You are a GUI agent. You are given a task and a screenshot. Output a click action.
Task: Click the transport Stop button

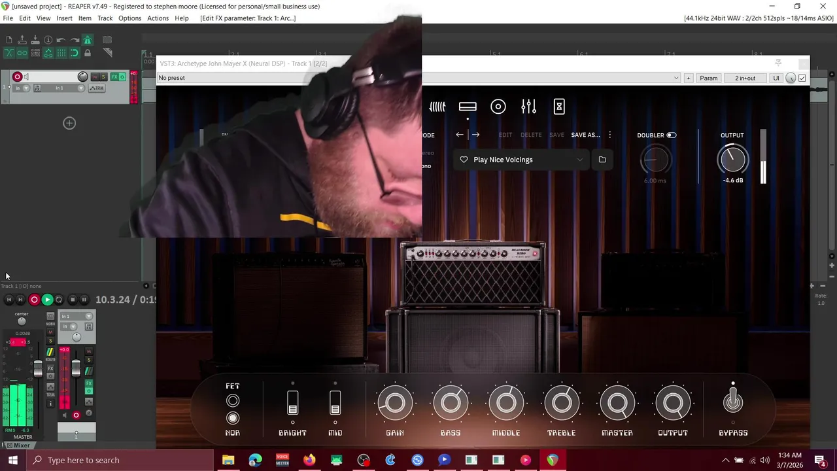click(x=73, y=300)
